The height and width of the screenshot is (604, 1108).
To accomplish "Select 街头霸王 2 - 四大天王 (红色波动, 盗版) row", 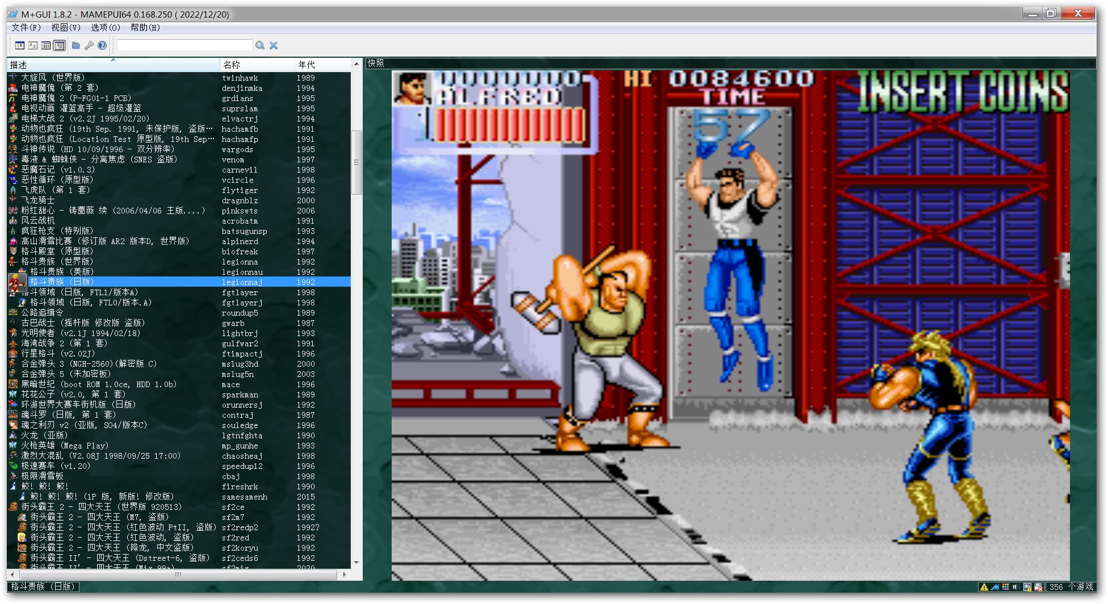I will (x=179, y=537).
